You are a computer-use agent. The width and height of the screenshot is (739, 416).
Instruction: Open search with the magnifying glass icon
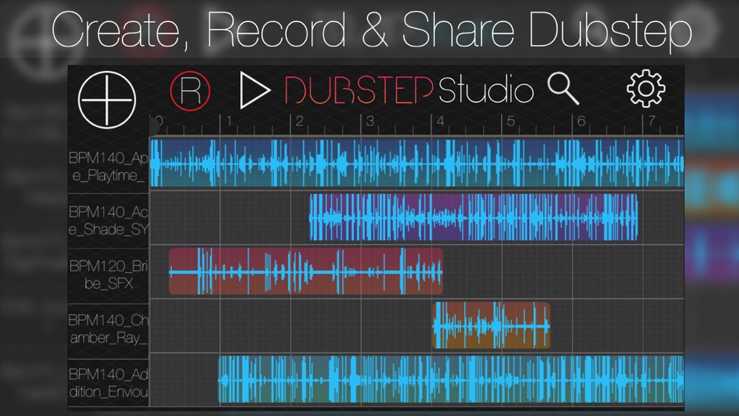click(563, 89)
